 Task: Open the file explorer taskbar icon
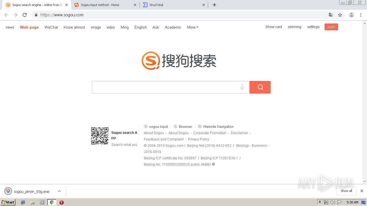[32, 202]
